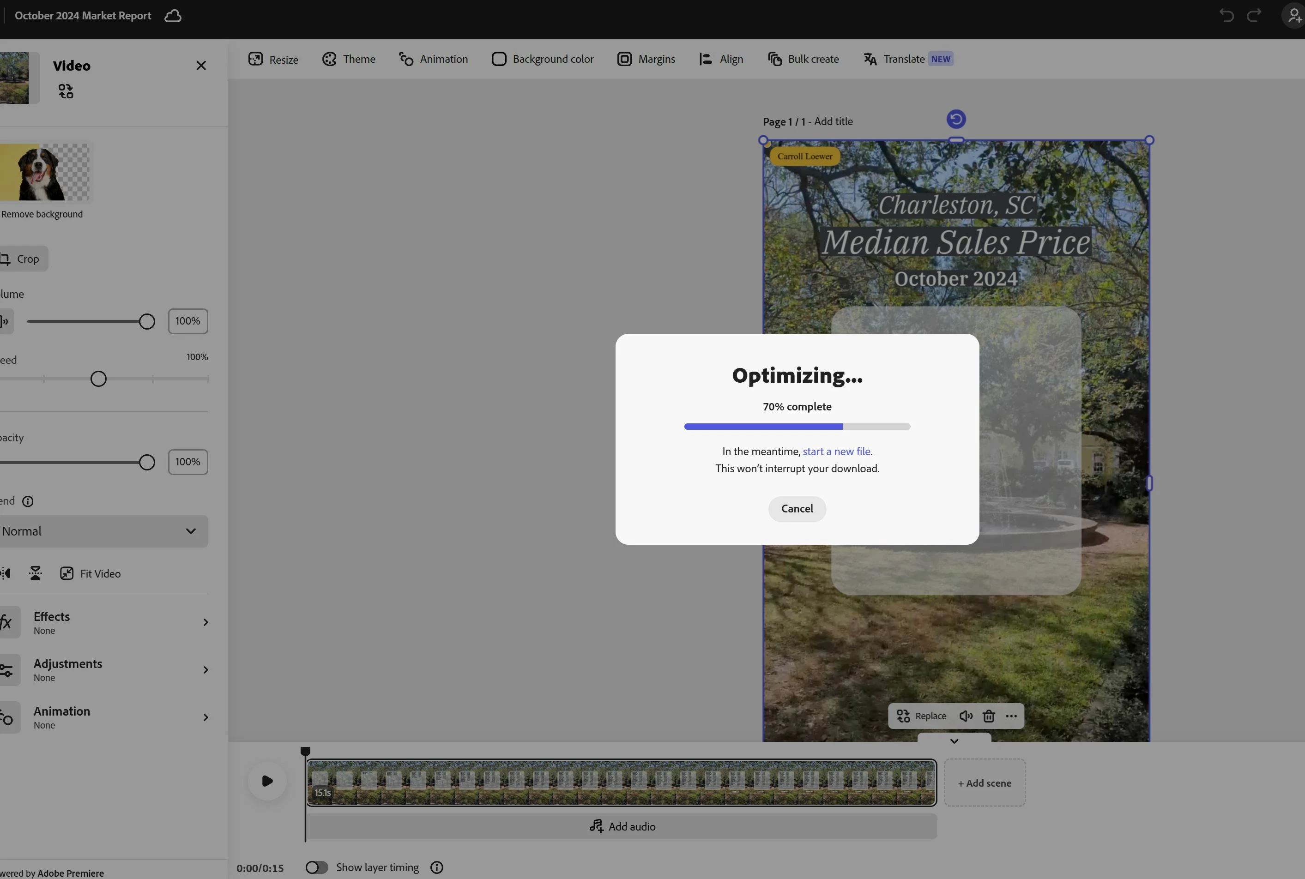Click the Resize icon in toolbar

(x=256, y=59)
